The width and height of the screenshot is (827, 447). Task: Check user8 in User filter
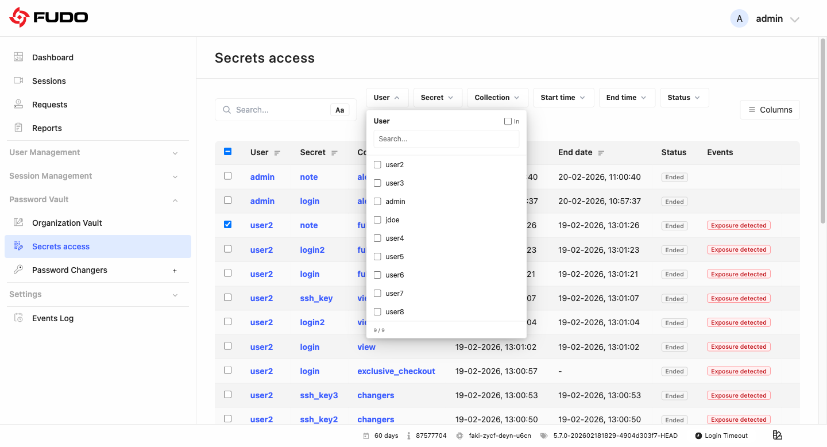377,312
